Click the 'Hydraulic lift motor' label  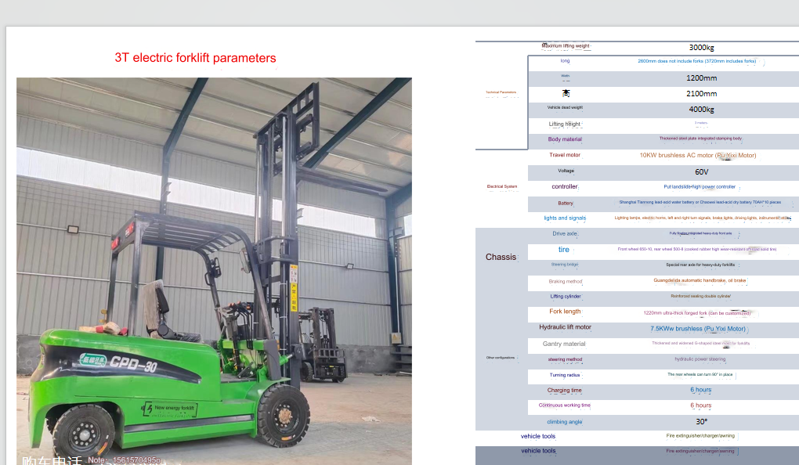[x=565, y=327]
